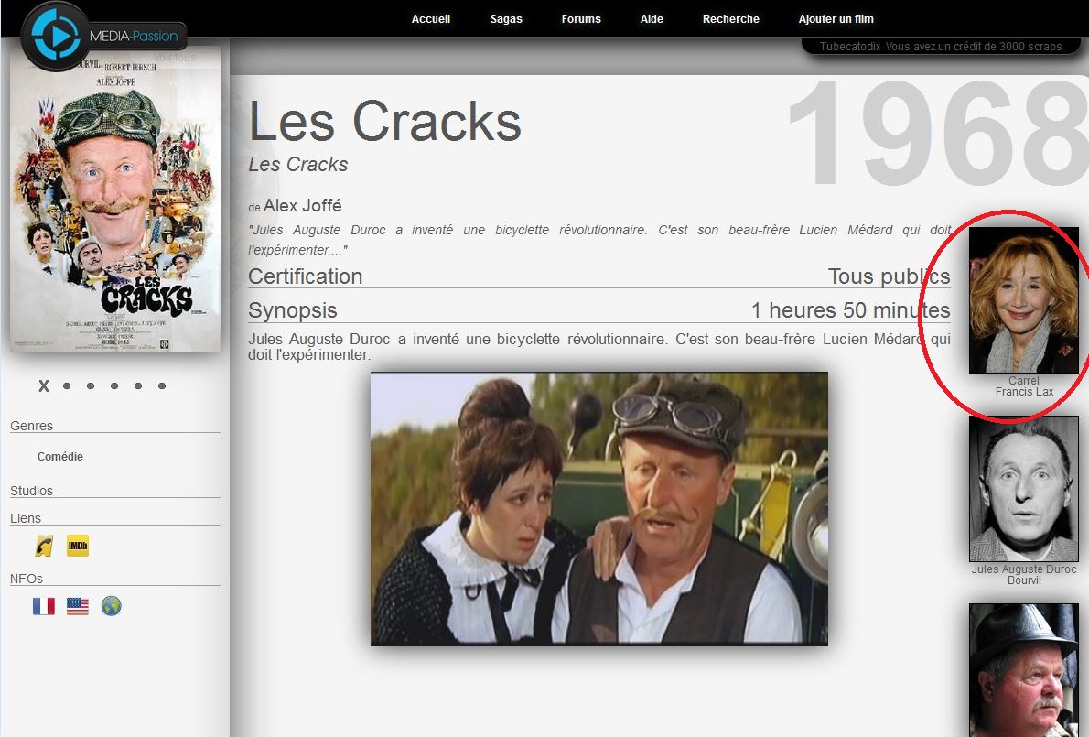Click the MEDIA-Passion play logo
The image size is (1089, 737).
pyautogui.click(x=56, y=36)
